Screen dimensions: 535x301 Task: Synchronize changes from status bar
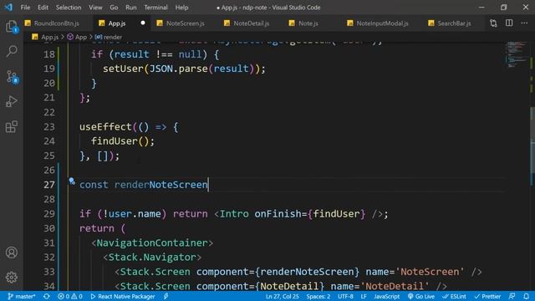tap(47, 296)
